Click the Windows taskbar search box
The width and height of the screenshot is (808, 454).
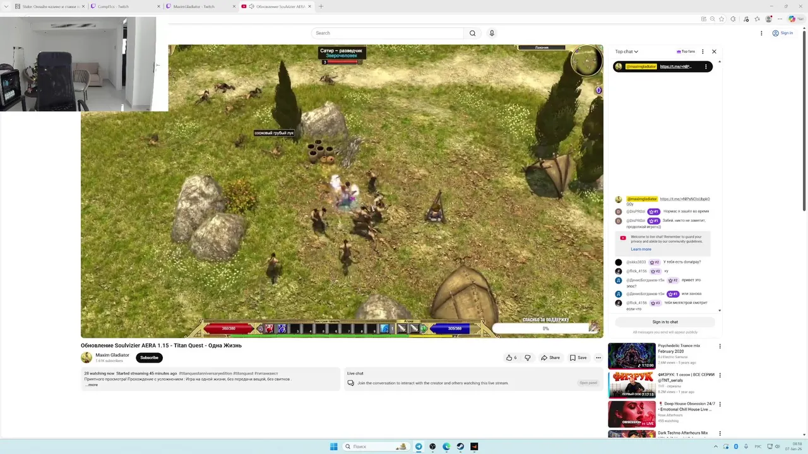(376, 446)
